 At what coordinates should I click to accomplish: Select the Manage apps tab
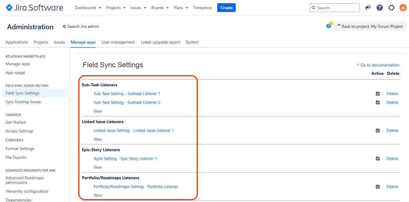83,42
